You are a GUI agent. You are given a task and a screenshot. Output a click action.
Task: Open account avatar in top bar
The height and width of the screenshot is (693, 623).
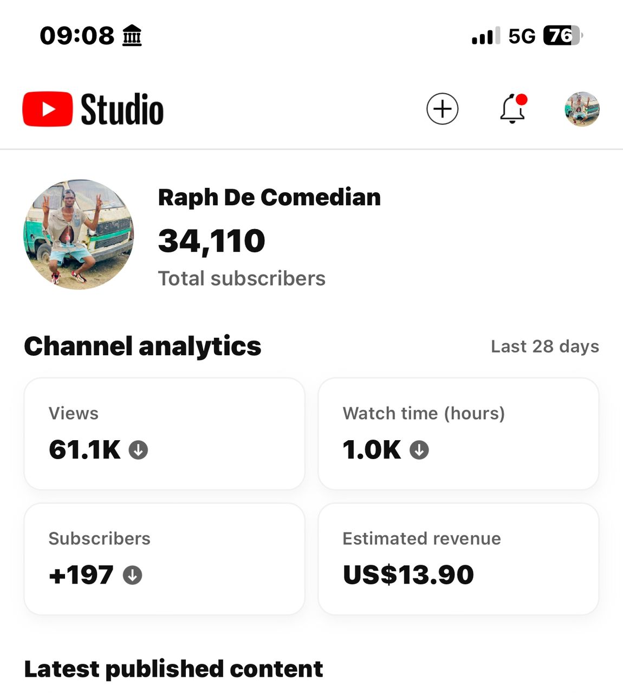[x=582, y=109]
